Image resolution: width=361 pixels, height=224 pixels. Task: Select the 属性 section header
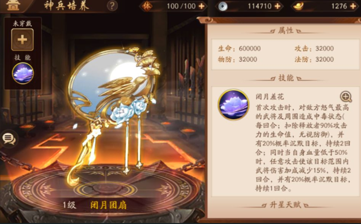click(x=285, y=30)
